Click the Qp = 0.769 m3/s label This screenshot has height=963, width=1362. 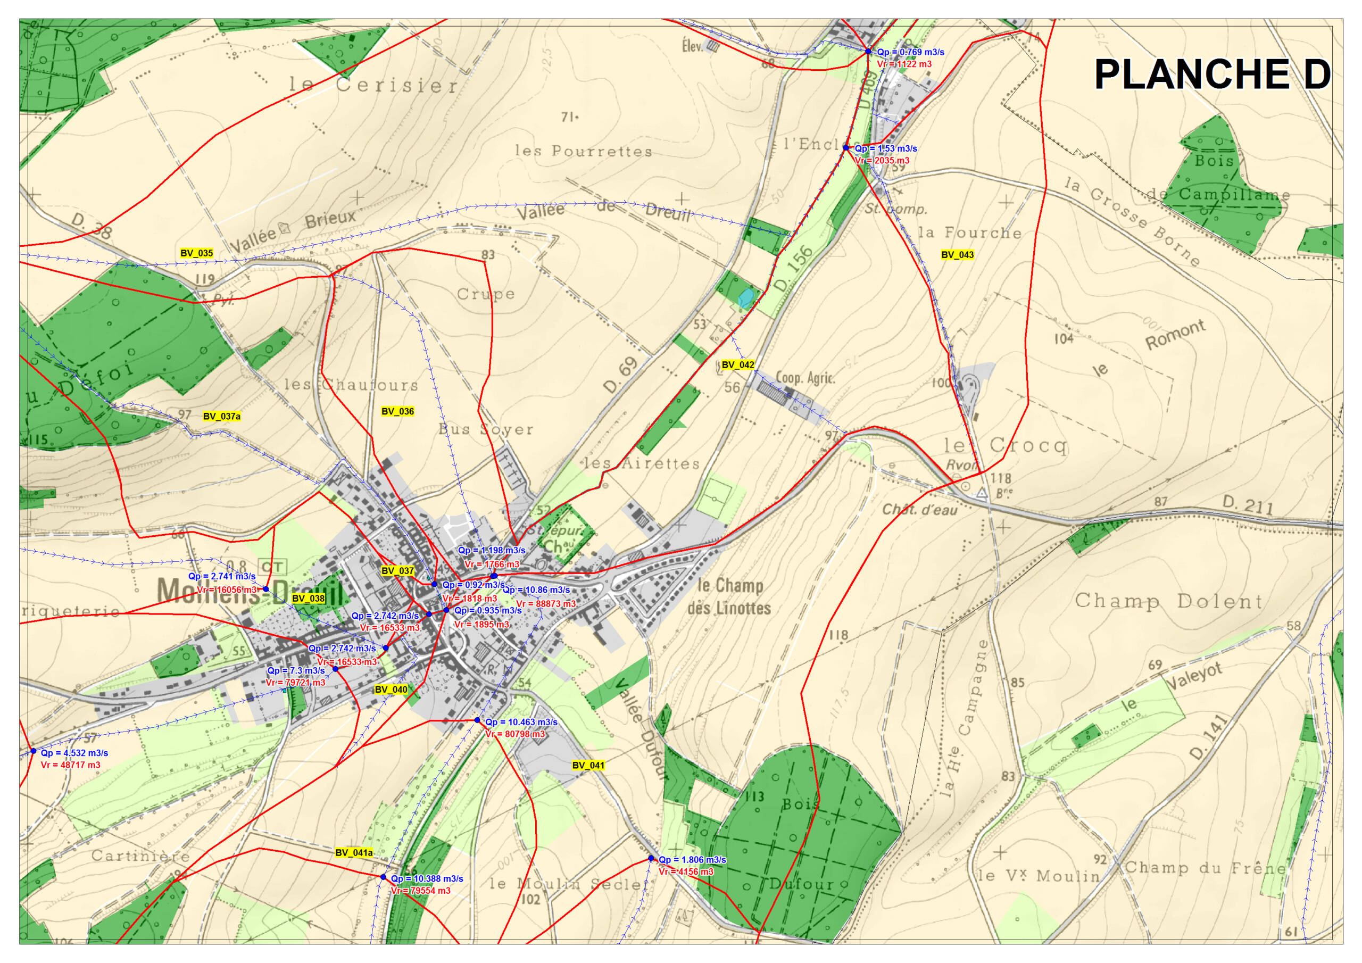pos(910,52)
